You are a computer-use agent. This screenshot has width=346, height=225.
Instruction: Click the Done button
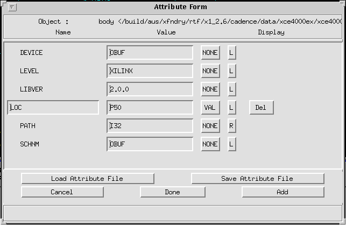tap(173, 192)
